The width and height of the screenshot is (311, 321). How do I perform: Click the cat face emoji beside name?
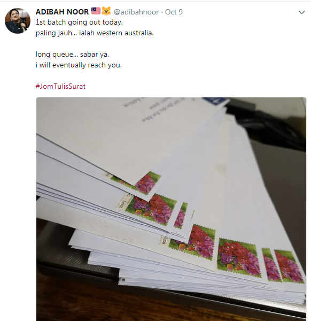[106, 11]
